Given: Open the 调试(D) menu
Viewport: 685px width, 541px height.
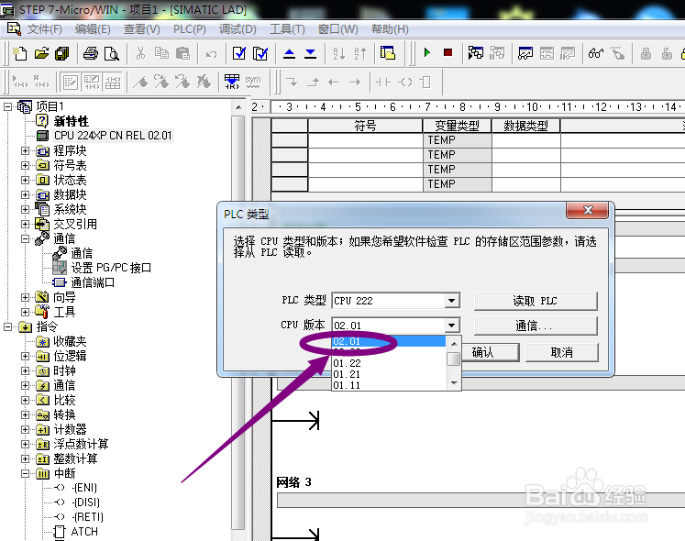Looking at the screenshot, I should (238, 29).
